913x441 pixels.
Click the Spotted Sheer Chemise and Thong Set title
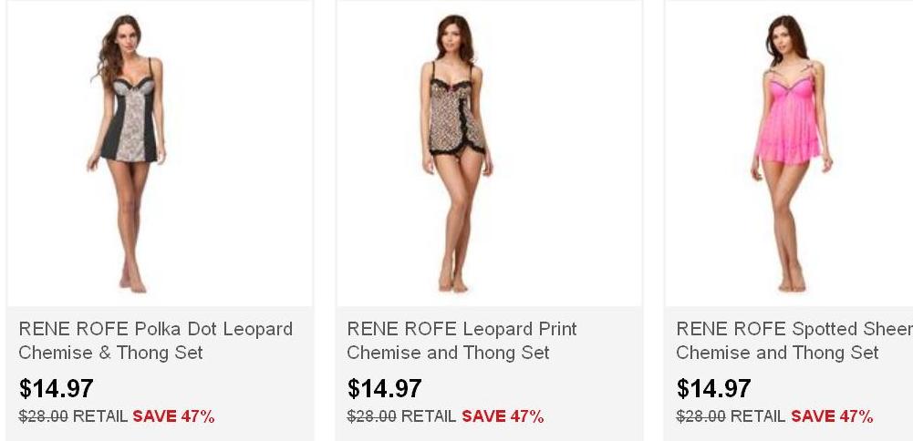click(794, 341)
